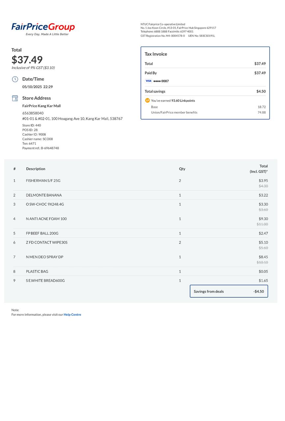Click the 'Total (Incl. GST)*' column header
The height and width of the screenshot is (421, 285).
coord(259,169)
